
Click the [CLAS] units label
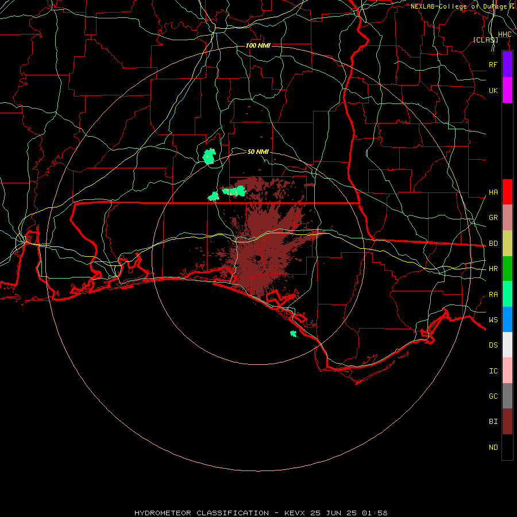[485, 40]
